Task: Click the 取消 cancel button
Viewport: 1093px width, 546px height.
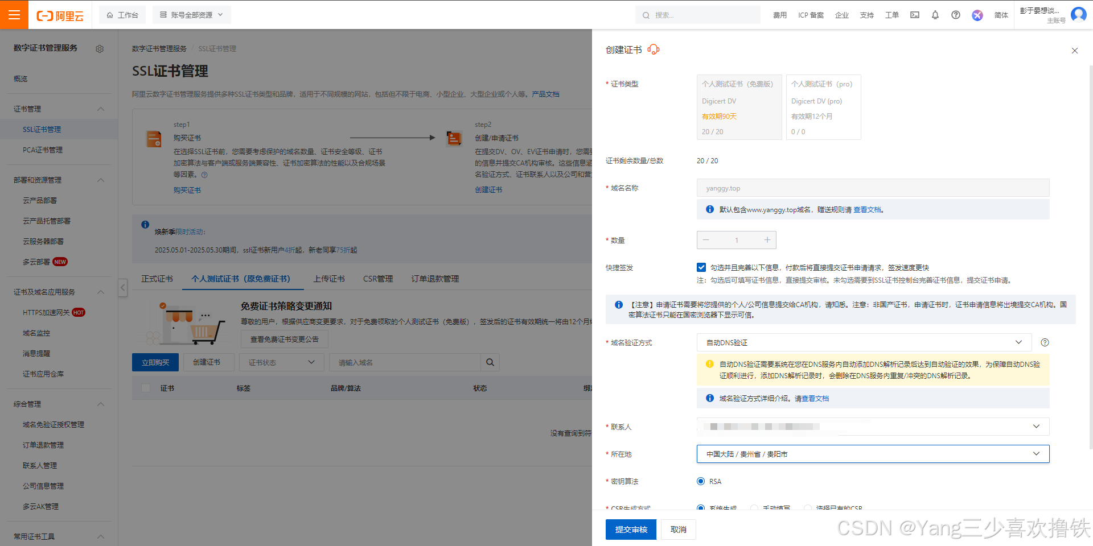Action: click(x=679, y=530)
